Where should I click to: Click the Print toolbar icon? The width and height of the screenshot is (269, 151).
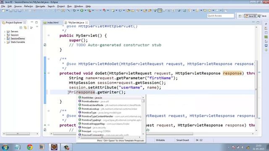(20, 10)
